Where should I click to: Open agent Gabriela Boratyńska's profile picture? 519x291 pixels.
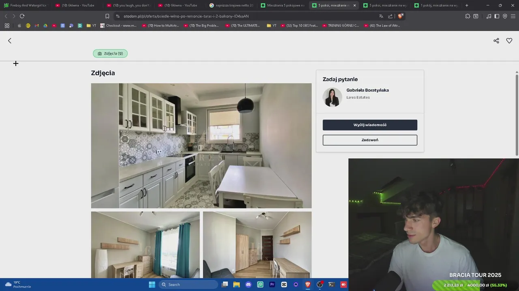pos(332,97)
